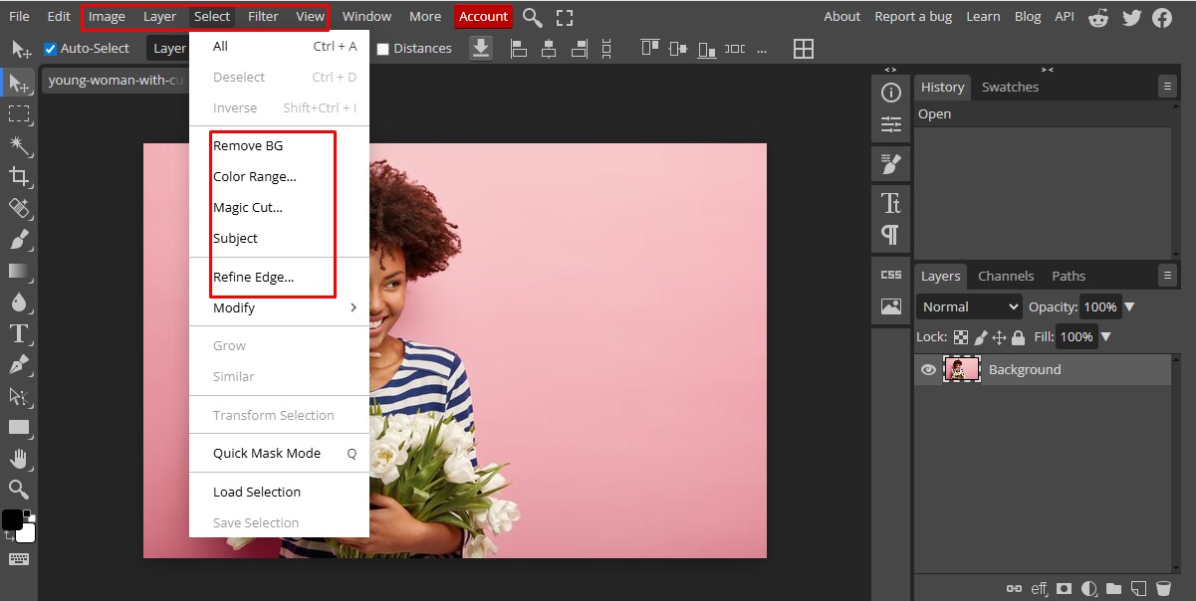Screen dimensions: 1196x601
Task: Open the Character panel via the Tt icon
Action: (889, 202)
